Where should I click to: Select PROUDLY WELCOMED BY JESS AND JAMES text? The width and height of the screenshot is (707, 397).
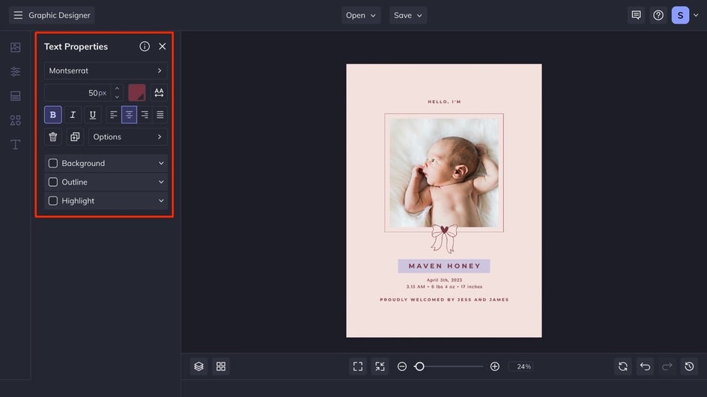[444, 299]
